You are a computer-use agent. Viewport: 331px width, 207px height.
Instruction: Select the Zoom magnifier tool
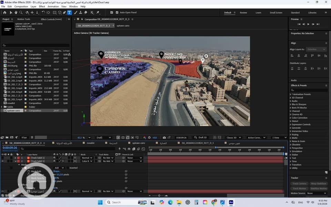(21, 13)
